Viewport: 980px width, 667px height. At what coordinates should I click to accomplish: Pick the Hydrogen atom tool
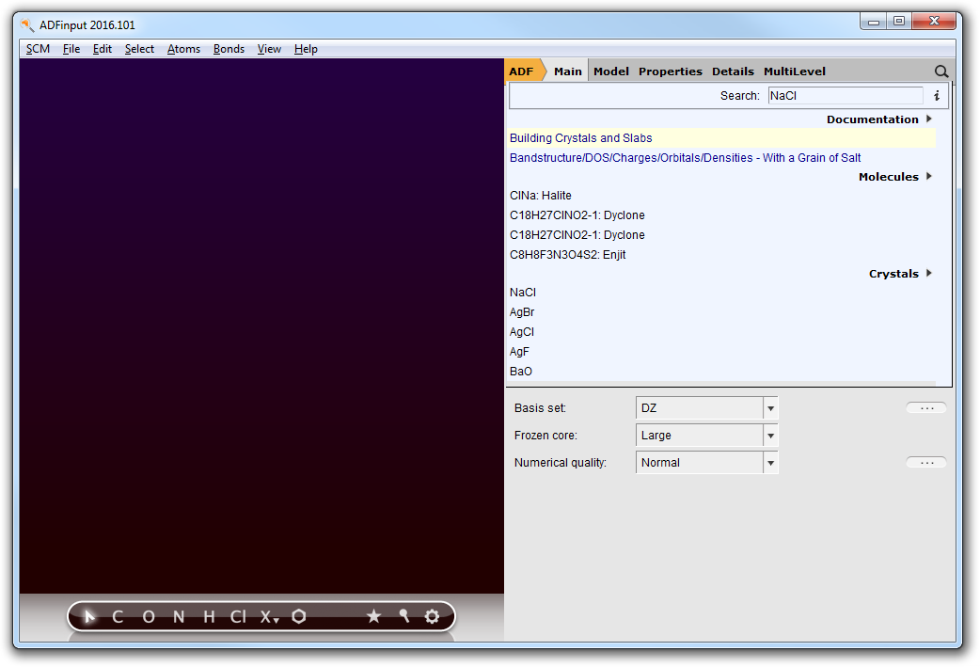(x=209, y=617)
